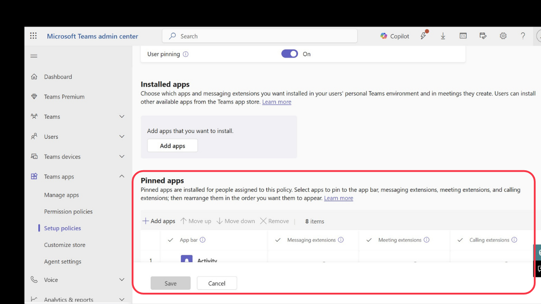The width and height of the screenshot is (541, 304).
Task: Open the settings gear icon
Action: point(503,36)
